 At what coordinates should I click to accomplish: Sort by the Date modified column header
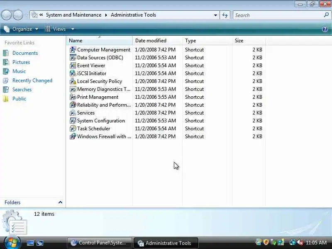point(157,41)
